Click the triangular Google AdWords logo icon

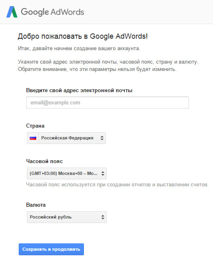[x=12, y=12]
